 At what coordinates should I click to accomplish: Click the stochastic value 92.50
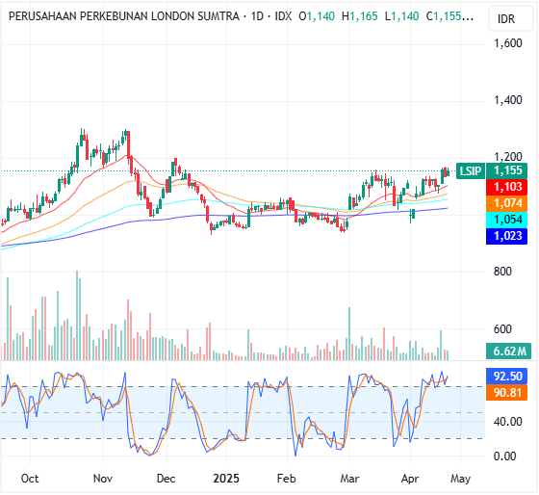click(x=506, y=377)
